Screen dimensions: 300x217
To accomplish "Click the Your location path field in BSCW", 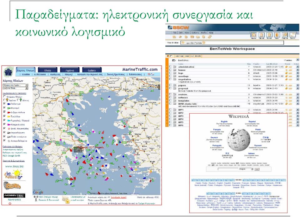I will pos(232,43).
